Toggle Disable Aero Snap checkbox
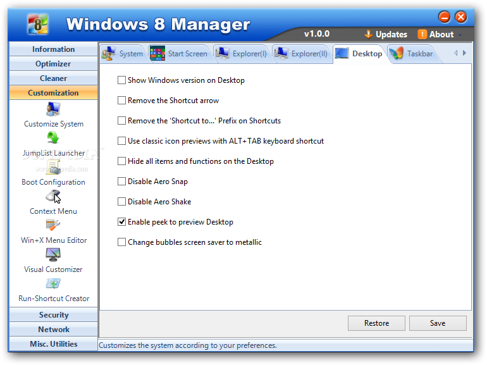Image resolution: width=487 pixels, height=365 pixels. pyautogui.click(x=121, y=181)
